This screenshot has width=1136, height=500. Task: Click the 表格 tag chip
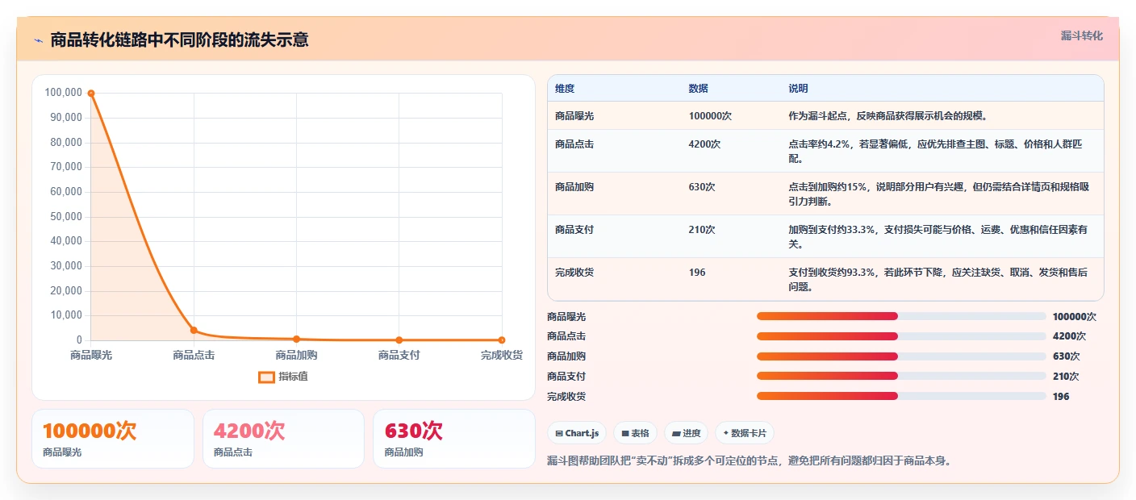coord(635,433)
